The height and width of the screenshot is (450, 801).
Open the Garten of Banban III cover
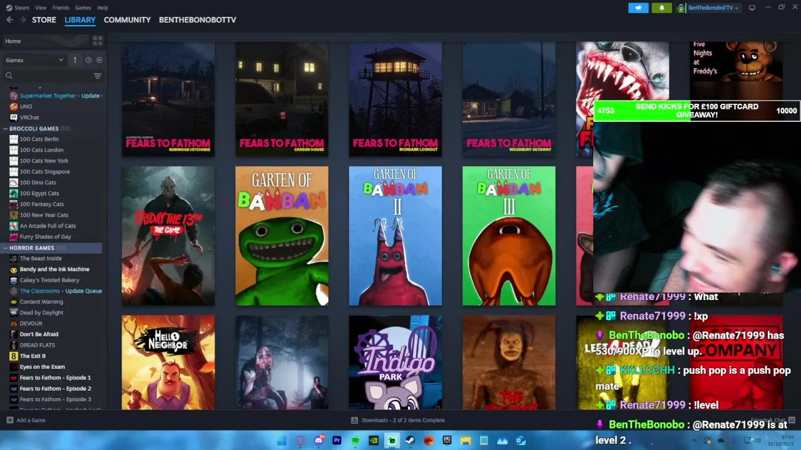click(509, 236)
